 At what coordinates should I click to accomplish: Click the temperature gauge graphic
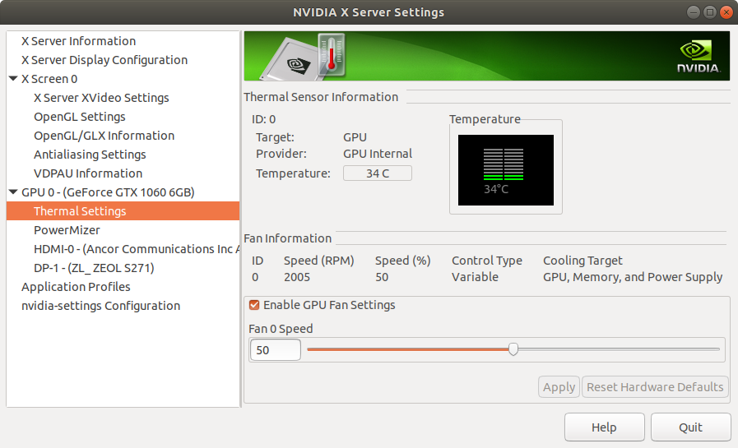coord(506,170)
